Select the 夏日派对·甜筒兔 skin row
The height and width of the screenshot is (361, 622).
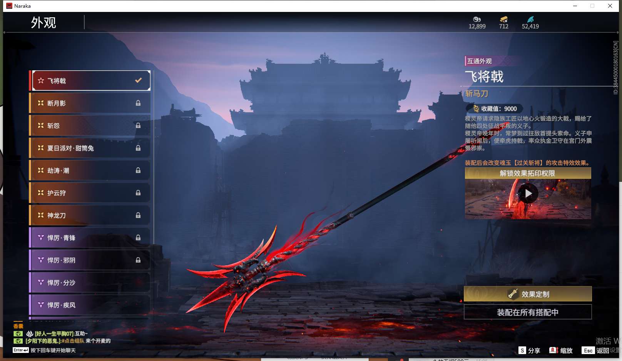point(90,148)
